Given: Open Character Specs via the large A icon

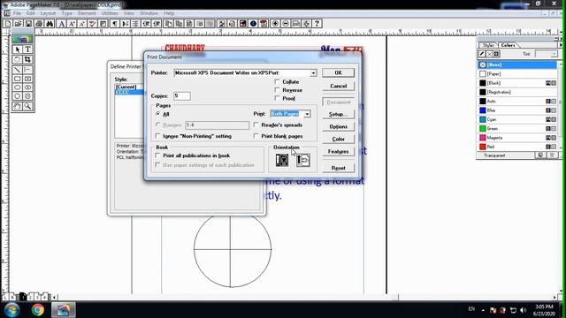Looking at the screenshot, I should [61, 24].
